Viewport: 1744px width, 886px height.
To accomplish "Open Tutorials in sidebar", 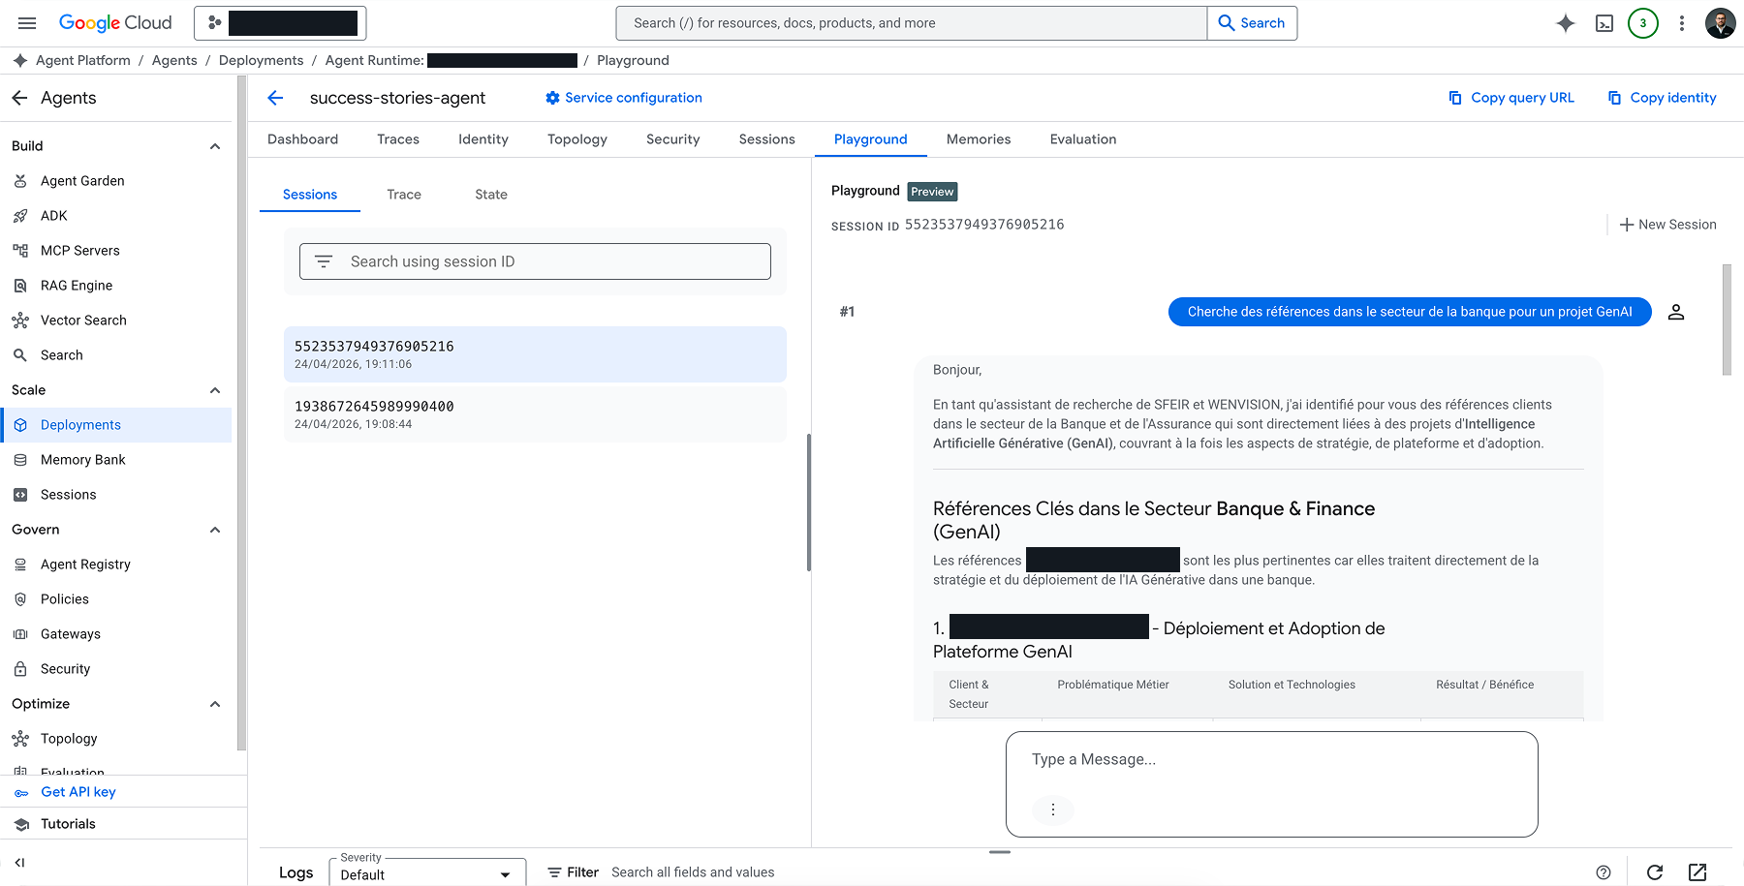I will (x=68, y=824).
